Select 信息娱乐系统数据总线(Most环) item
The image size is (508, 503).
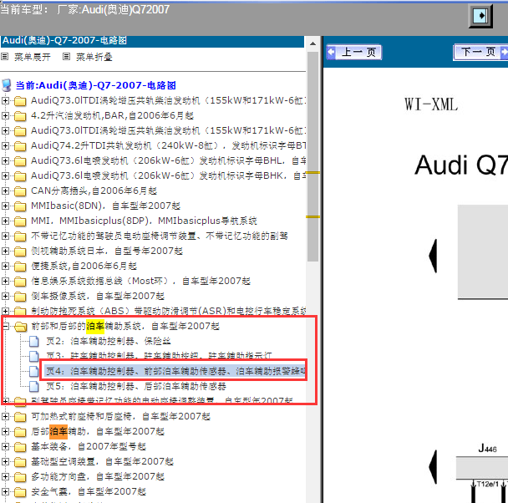point(140,281)
